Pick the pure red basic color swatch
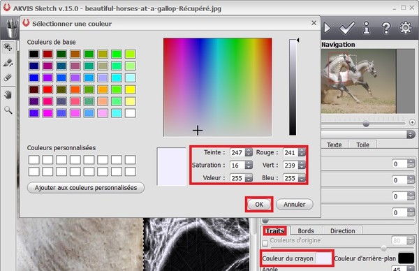419x271 pixels. click(47, 89)
